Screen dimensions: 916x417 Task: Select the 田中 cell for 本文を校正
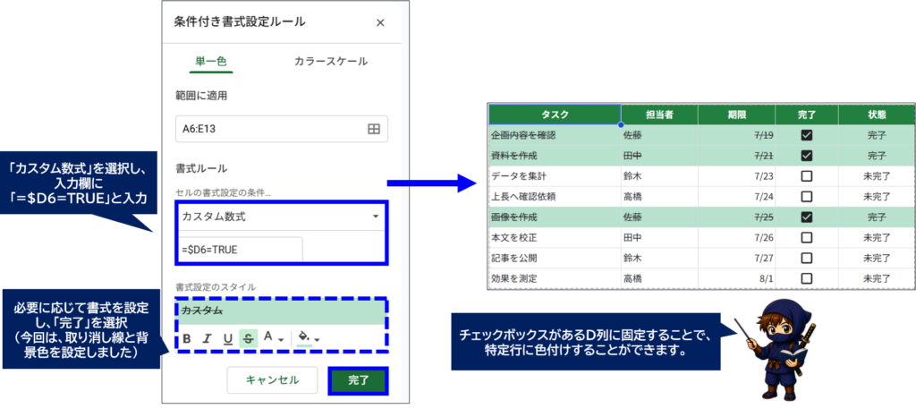click(x=659, y=238)
